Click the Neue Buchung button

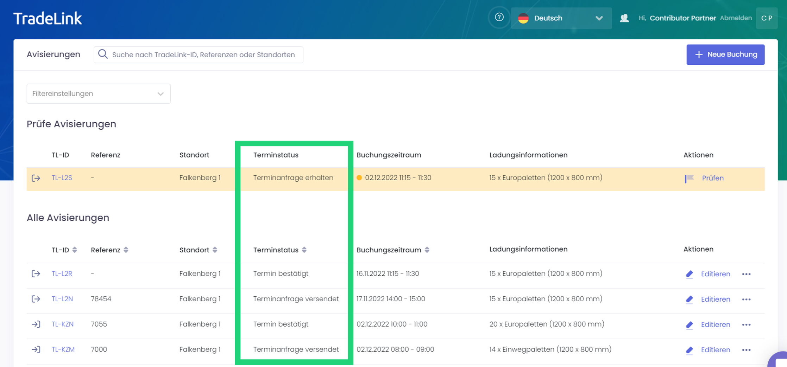[x=725, y=54]
